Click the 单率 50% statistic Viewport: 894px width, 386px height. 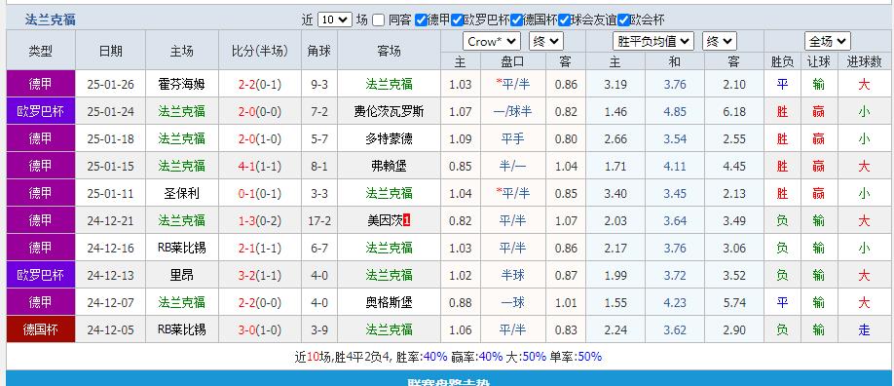pyautogui.click(x=576, y=357)
